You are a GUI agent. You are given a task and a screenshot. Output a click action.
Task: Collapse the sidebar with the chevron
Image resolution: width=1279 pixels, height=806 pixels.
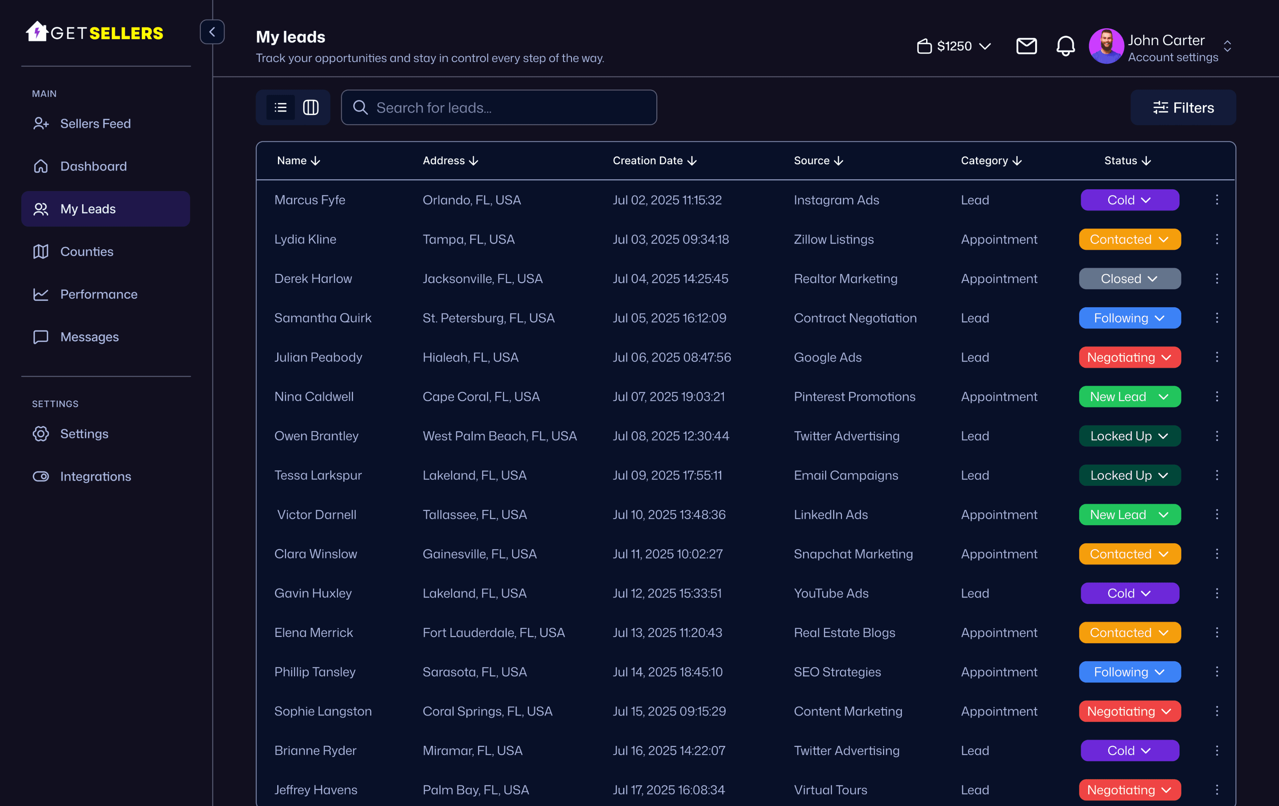point(212,32)
